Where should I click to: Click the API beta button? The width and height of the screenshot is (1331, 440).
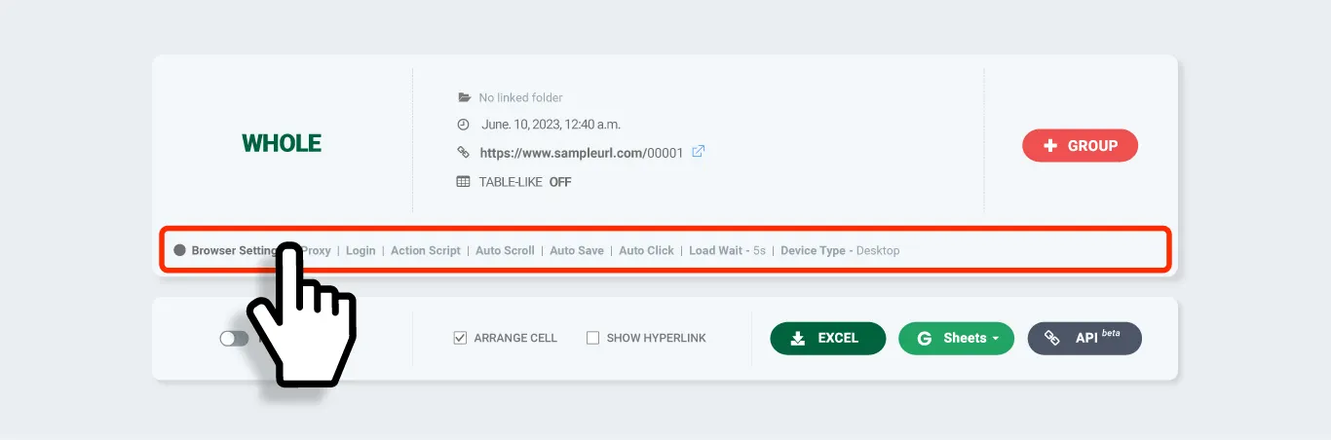[x=1084, y=338]
